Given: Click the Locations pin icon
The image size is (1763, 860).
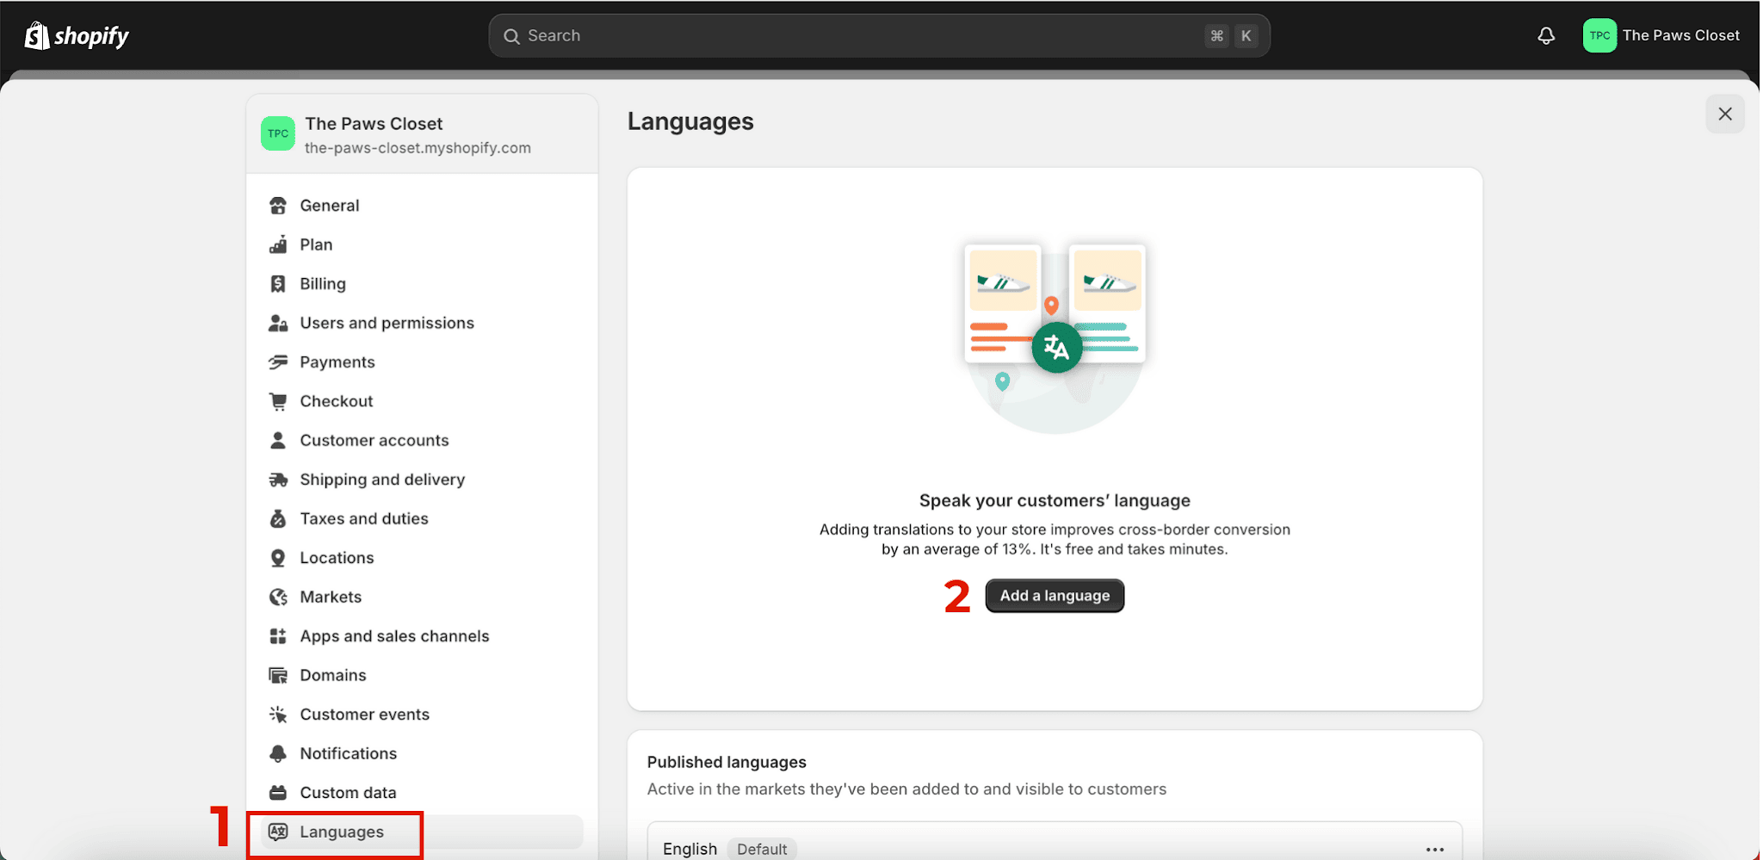Looking at the screenshot, I should [x=278, y=558].
